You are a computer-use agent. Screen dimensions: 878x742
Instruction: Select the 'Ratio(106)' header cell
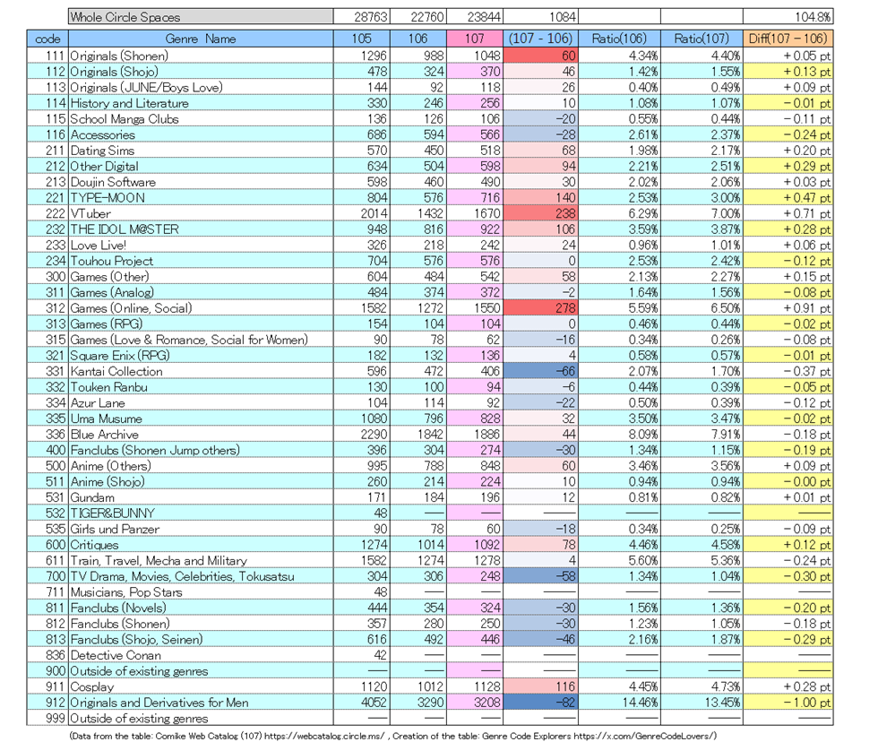tap(619, 39)
